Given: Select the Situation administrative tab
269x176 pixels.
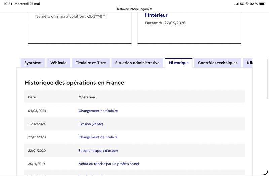Looking at the screenshot, I should tap(137, 63).
